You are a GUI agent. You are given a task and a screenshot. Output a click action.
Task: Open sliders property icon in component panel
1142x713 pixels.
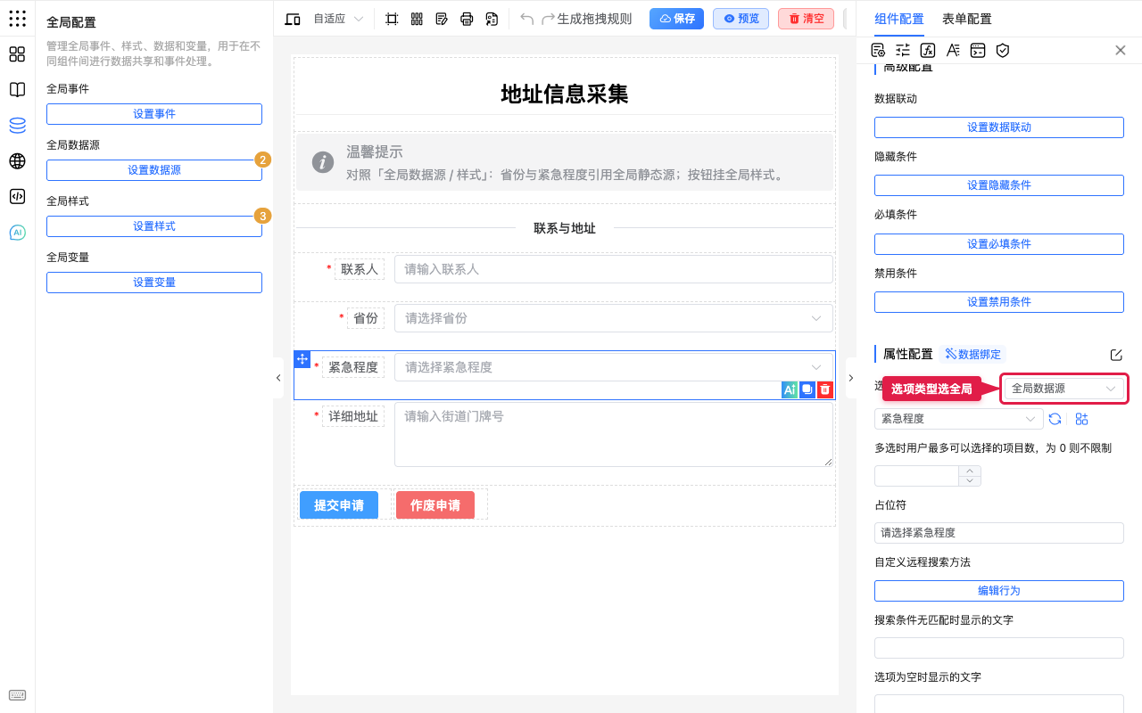[x=903, y=51]
